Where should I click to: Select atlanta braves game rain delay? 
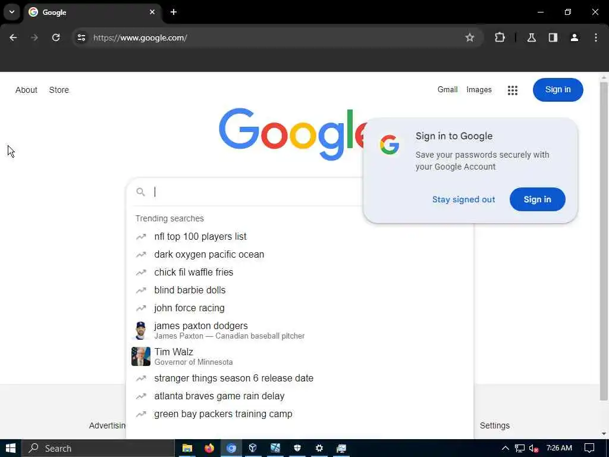(300, 396)
